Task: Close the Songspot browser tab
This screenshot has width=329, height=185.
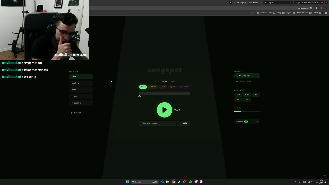Action: click(x=235, y=3)
